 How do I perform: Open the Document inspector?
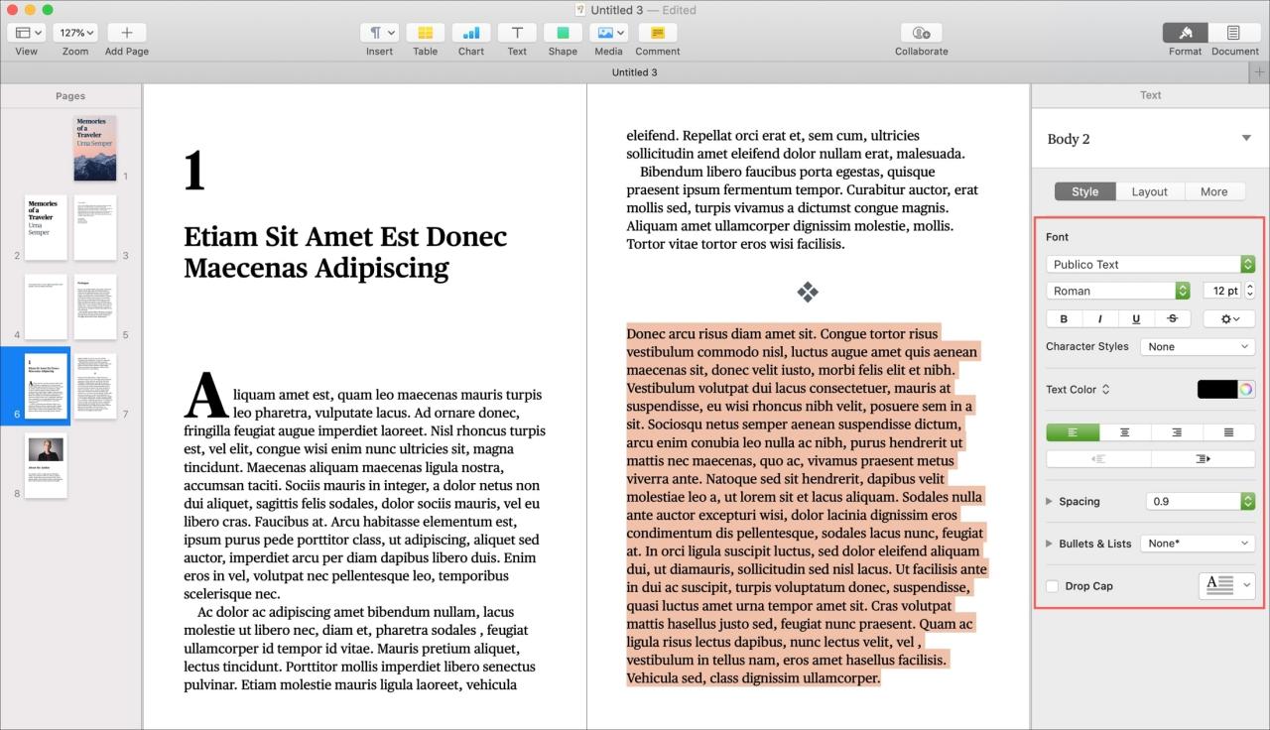tap(1233, 33)
